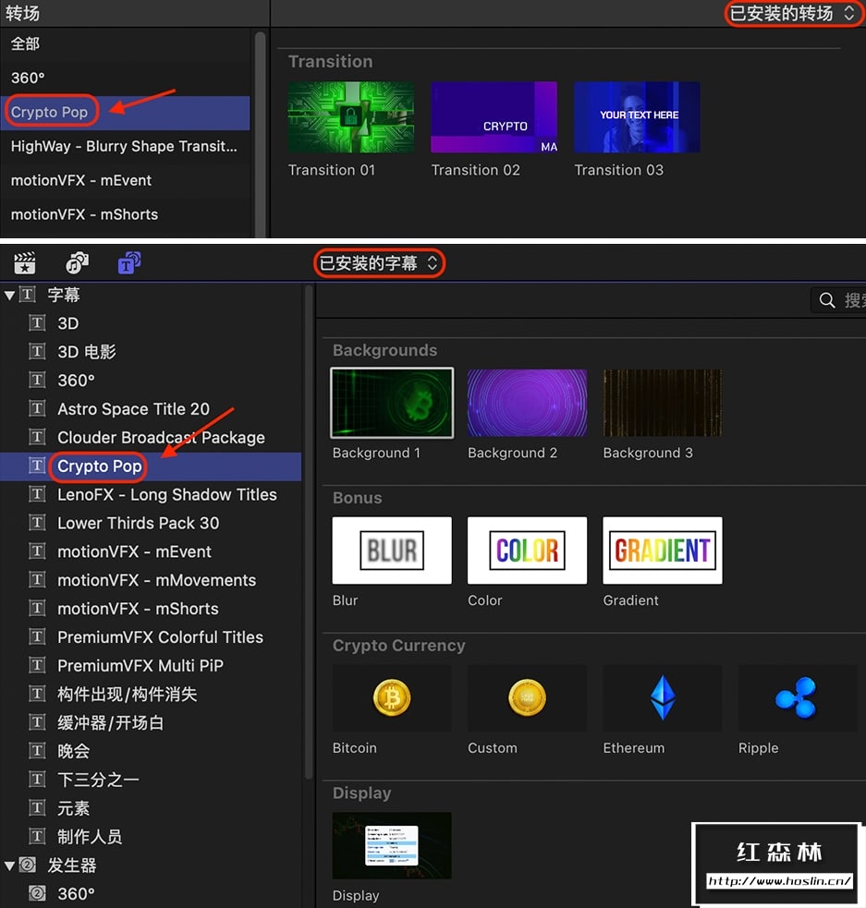Select motionVFX - mEvent titles category

[x=151, y=551]
